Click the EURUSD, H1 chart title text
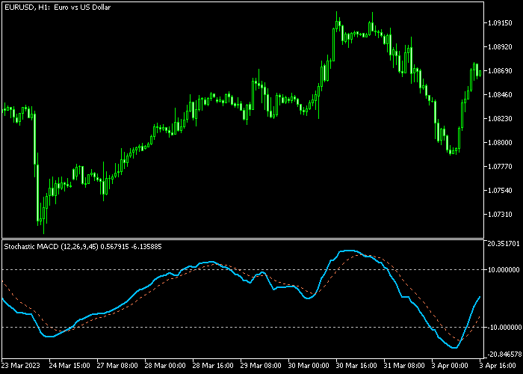The width and height of the screenshot is (523, 374). [x=58, y=7]
